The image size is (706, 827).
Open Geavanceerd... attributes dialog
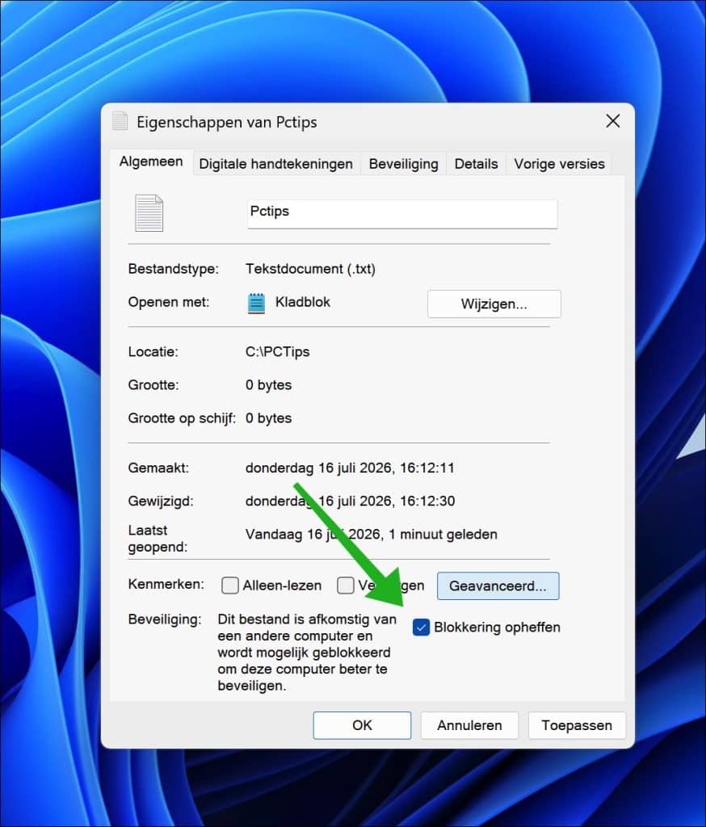498,586
